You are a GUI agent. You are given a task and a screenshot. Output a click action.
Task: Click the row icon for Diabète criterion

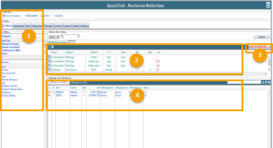(x=49, y=57)
